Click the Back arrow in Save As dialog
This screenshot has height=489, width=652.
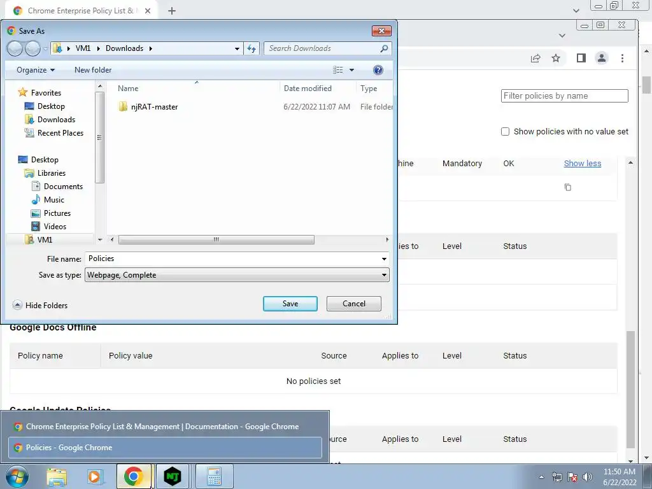(15, 48)
